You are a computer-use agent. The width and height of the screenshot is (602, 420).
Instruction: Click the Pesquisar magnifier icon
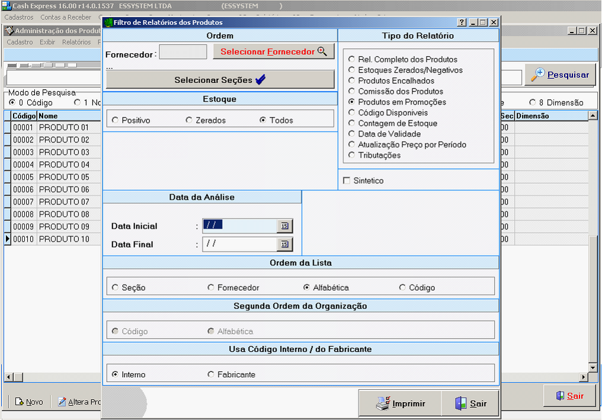pos(537,75)
